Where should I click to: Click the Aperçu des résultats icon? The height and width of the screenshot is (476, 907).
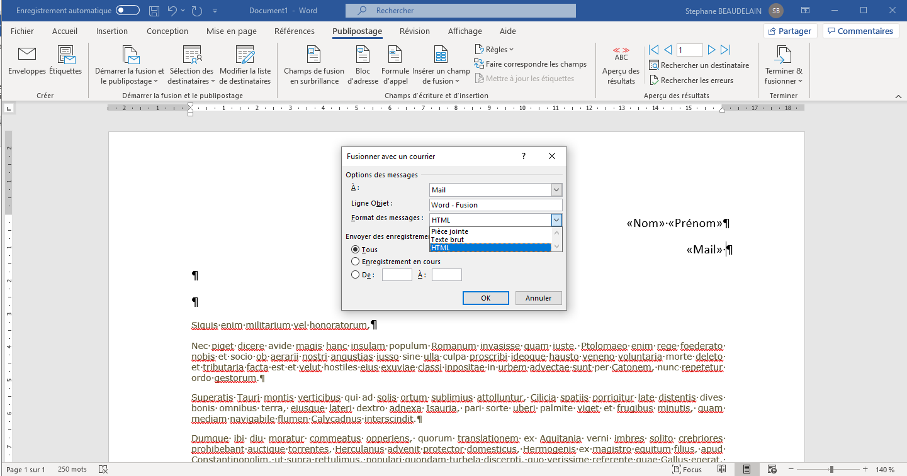(621, 65)
